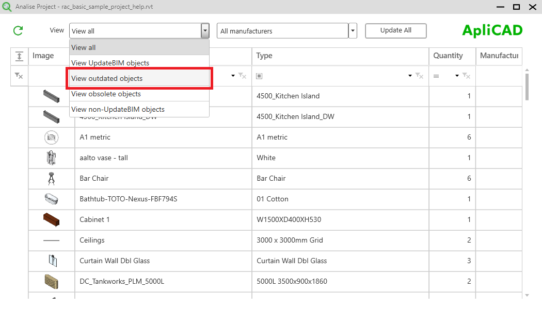
Task: Click the clear filter icon in the filter row
Action: pyautogui.click(x=19, y=76)
